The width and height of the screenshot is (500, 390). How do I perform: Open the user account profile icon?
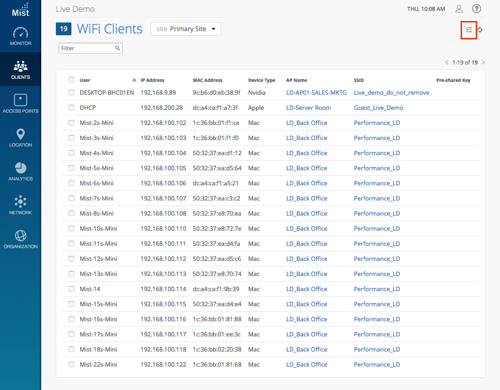(459, 9)
